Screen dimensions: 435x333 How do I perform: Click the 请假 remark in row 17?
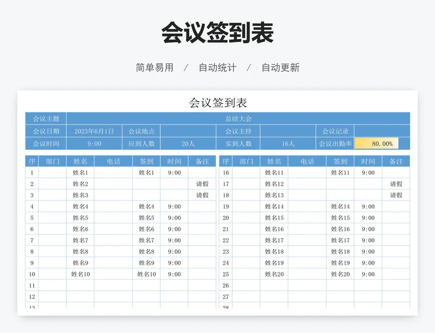396,184
